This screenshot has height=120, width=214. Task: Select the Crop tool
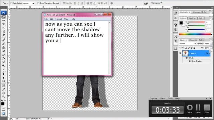point(4,32)
